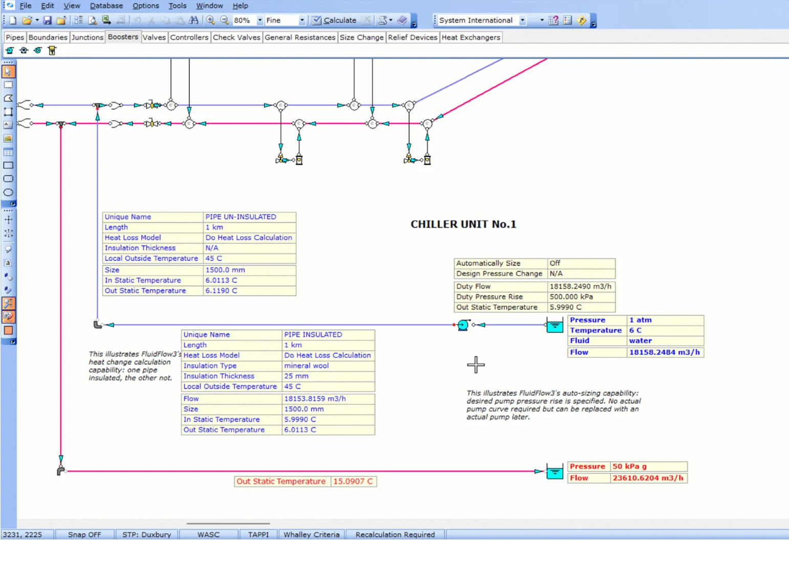Open the Fine grid dropdown
Image resolution: width=789 pixels, height=566 pixels.
[302, 20]
